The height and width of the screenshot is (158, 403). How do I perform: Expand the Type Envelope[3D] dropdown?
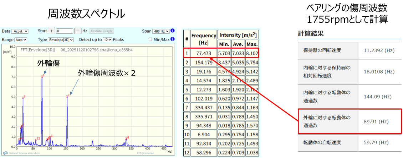[61, 40]
